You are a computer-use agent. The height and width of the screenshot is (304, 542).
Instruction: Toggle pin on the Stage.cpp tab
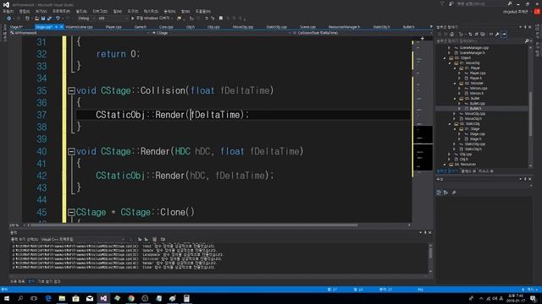coord(57,27)
